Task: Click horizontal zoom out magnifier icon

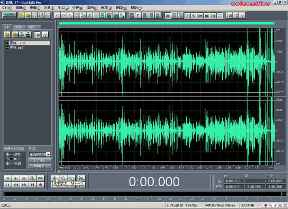Action: (x=63, y=178)
